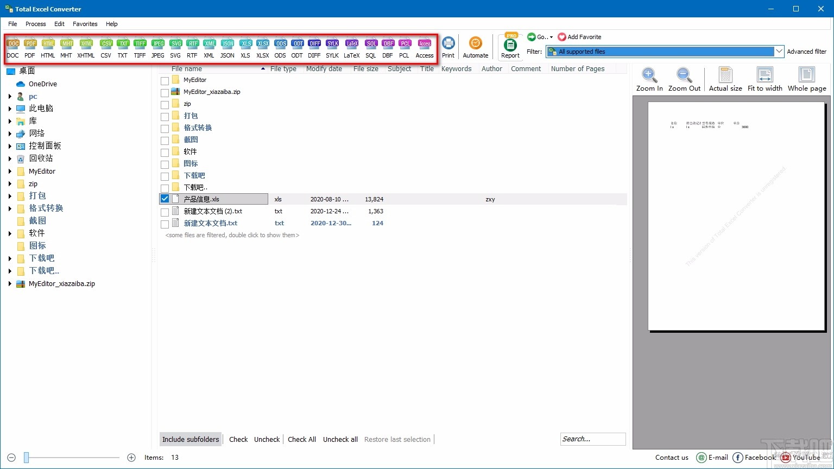
Task: Select DBF conversion icon
Action: coord(388,48)
